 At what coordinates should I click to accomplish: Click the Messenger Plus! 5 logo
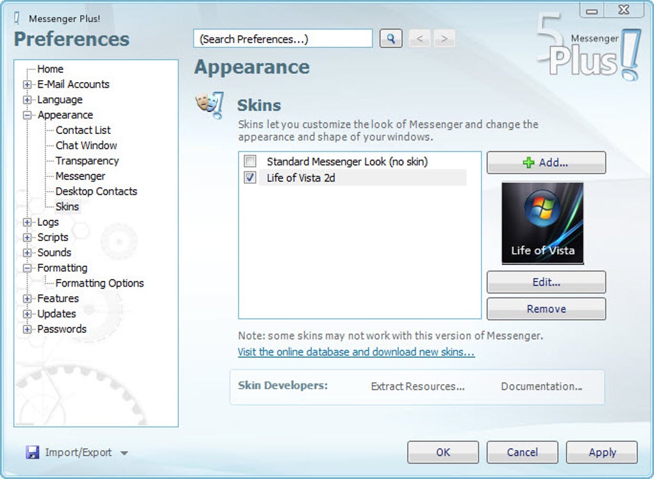tap(588, 48)
